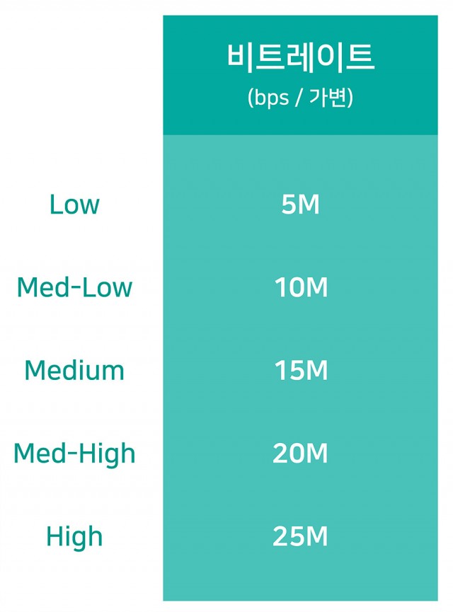
Task: Click the Low quality label
Action: click(74, 204)
